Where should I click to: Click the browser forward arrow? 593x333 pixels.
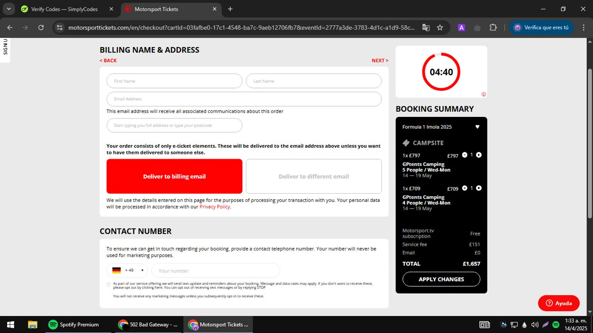click(25, 28)
